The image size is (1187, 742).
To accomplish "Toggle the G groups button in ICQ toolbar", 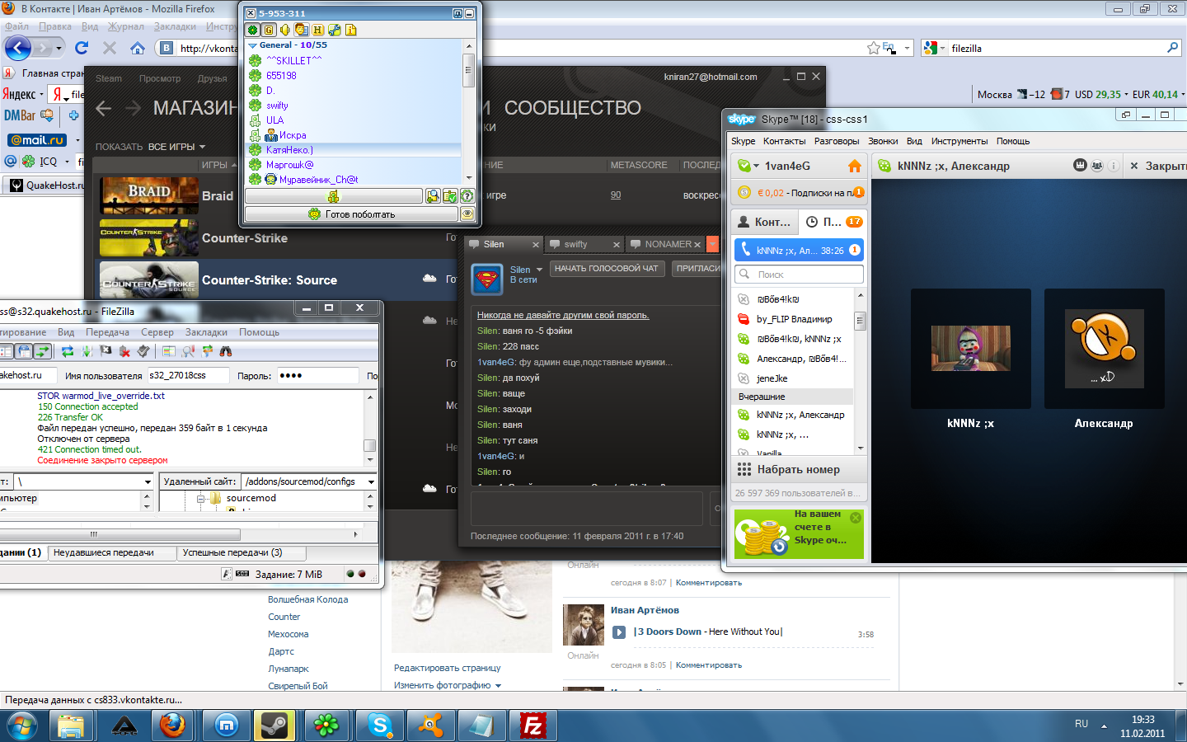I will pyautogui.click(x=269, y=30).
